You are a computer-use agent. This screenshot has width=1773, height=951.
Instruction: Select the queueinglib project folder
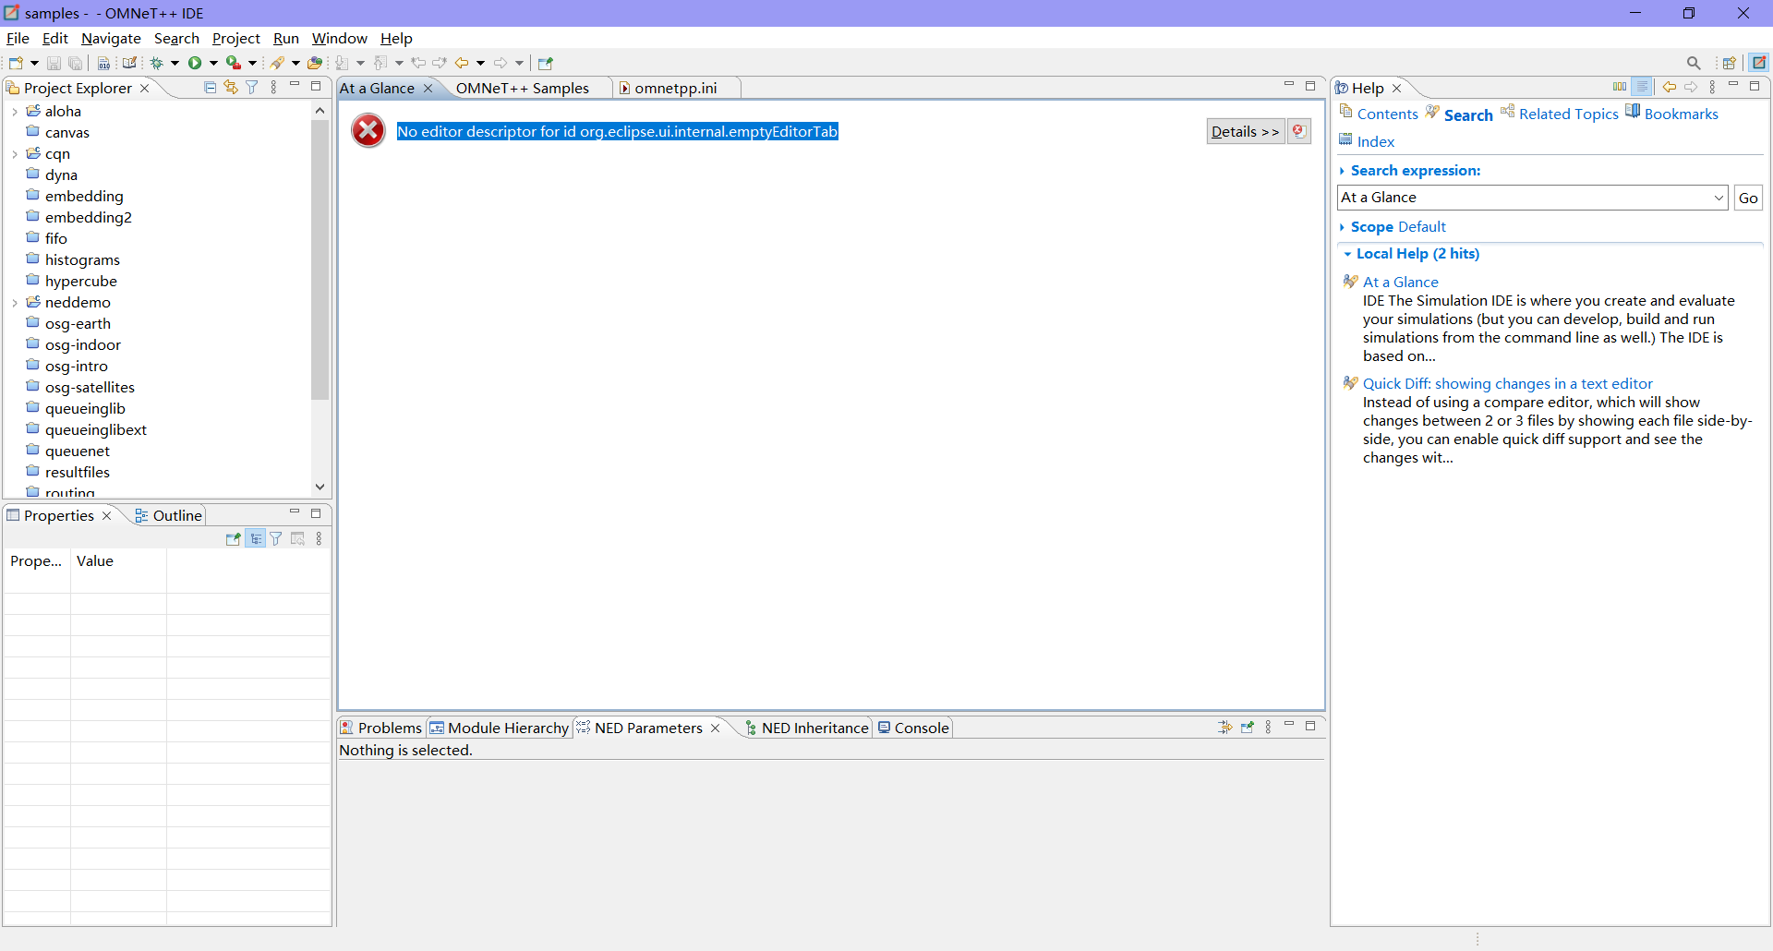click(x=85, y=409)
